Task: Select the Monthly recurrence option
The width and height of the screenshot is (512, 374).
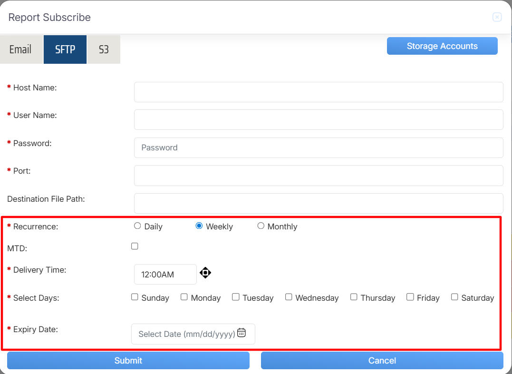Action: click(261, 226)
